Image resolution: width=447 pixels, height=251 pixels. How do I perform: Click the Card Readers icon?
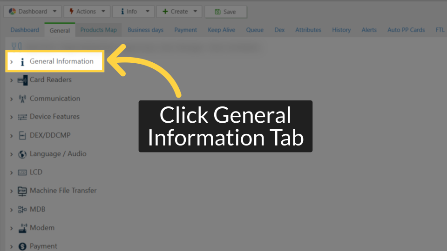tap(22, 80)
